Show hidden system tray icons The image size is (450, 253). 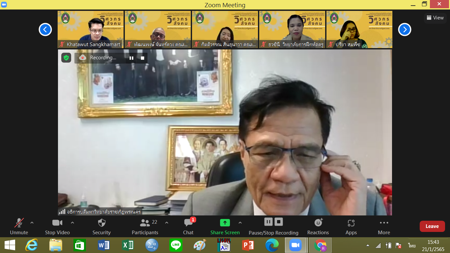(x=368, y=245)
